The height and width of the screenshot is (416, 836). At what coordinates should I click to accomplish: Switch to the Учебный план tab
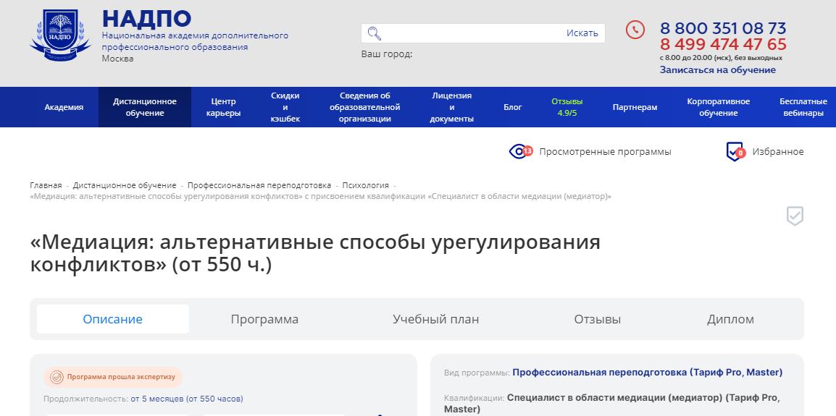point(435,319)
